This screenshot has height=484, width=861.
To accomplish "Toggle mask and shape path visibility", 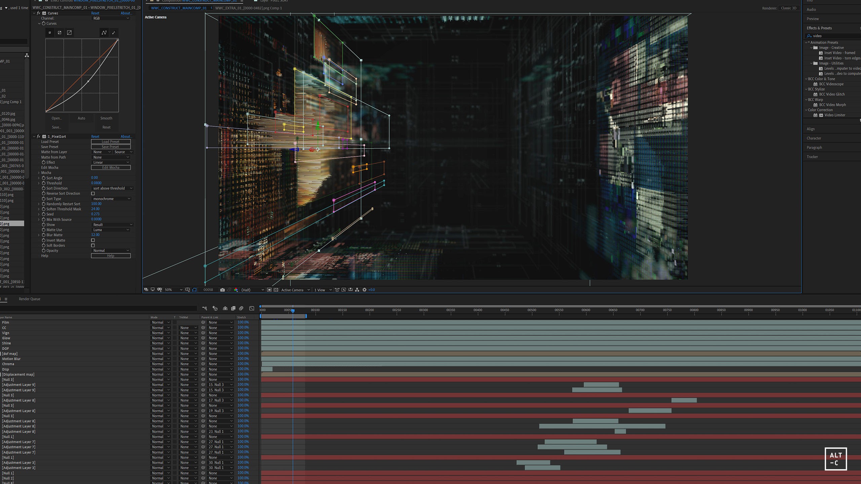I will tap(194, 290).
